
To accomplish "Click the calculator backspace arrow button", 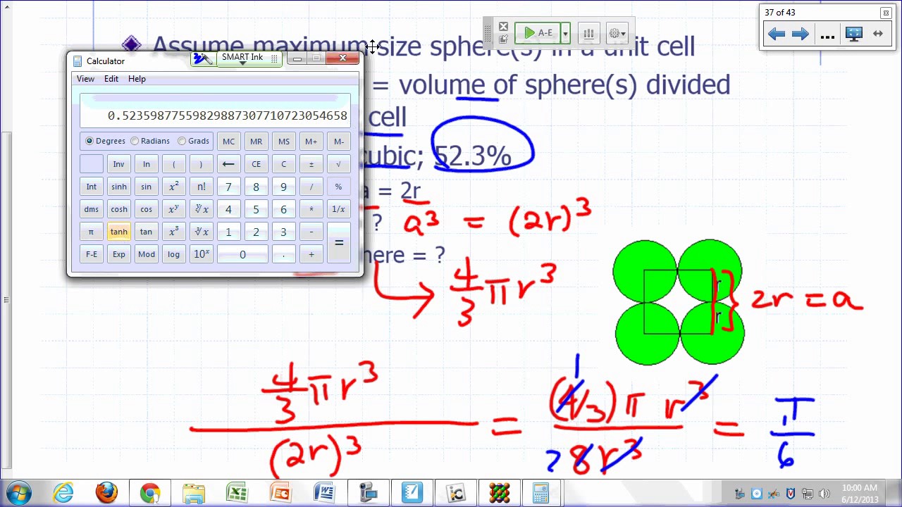I will [x=228, y=164].
